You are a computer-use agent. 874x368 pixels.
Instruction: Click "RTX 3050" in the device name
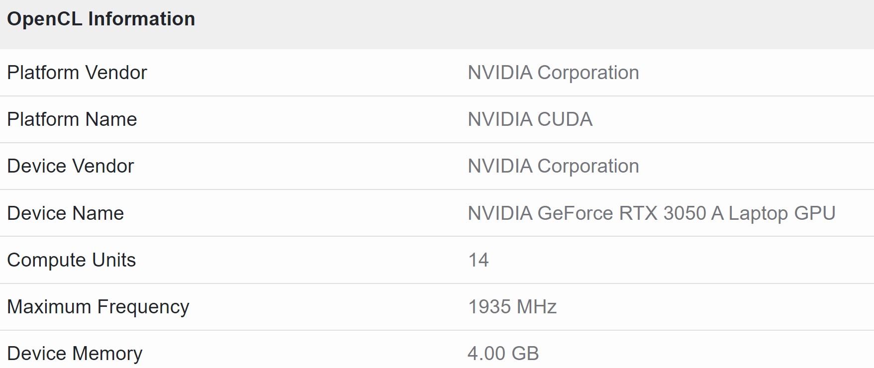pos(662,213)
